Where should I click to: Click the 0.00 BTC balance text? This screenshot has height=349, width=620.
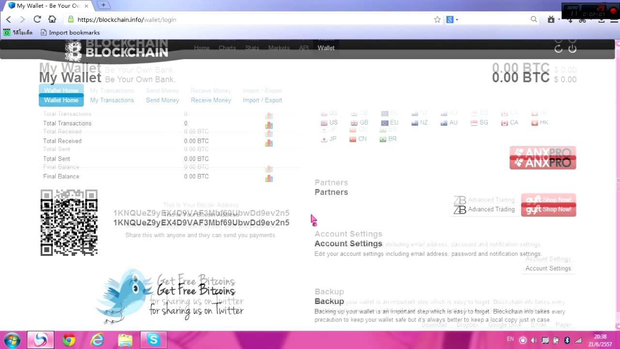click(521, 77)
